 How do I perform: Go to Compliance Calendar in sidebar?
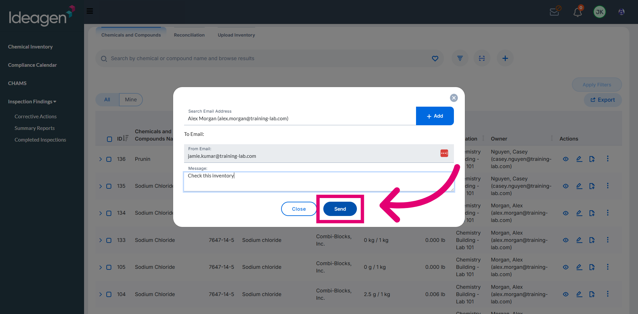pos(32,65)
